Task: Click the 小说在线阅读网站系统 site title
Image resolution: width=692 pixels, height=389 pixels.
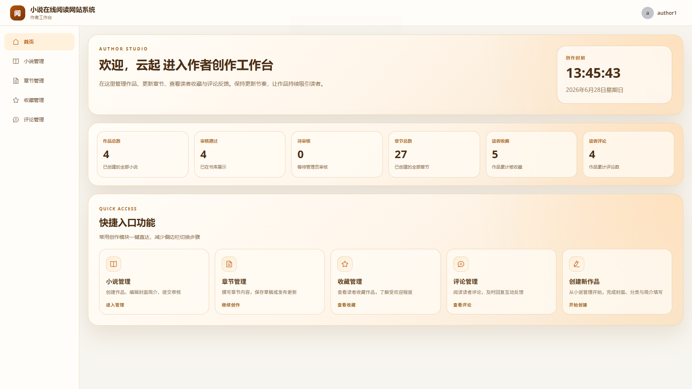Action: tap(63, 10)
